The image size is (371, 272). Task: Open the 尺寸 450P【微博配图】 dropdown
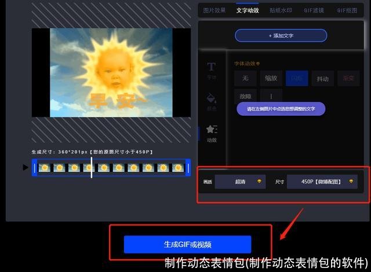click(322, 182)
